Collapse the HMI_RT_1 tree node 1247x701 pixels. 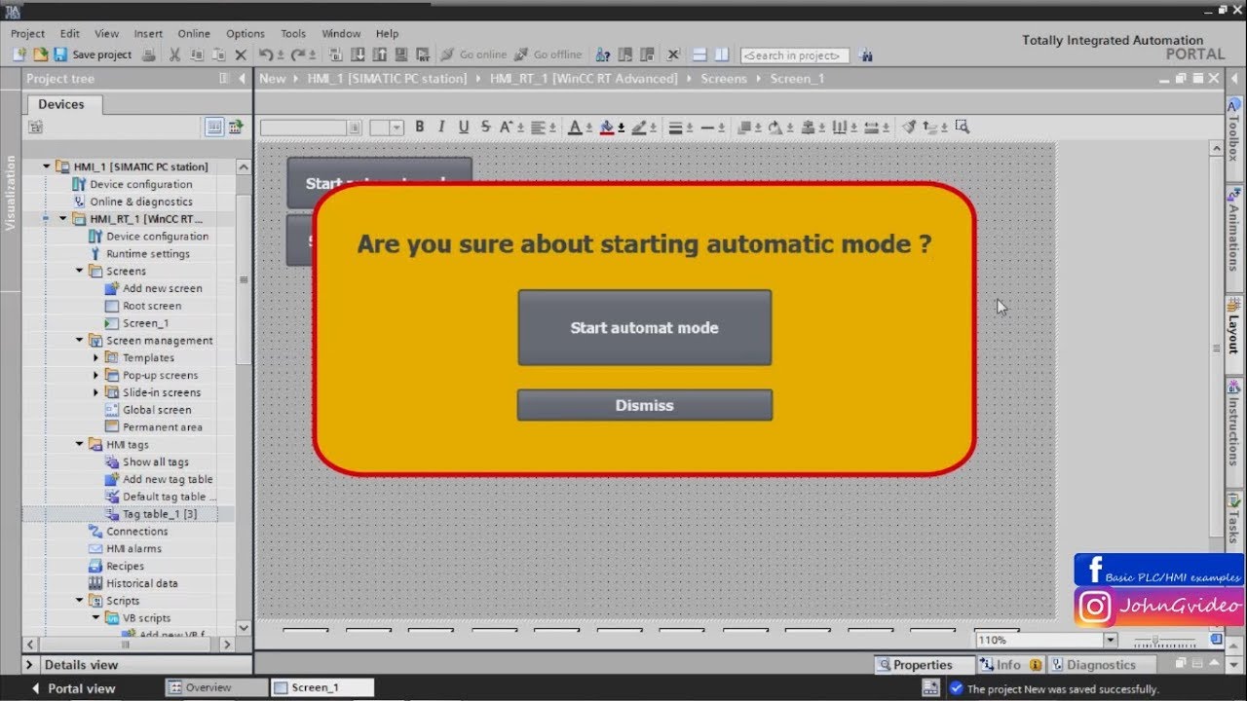tap(62, 219)
